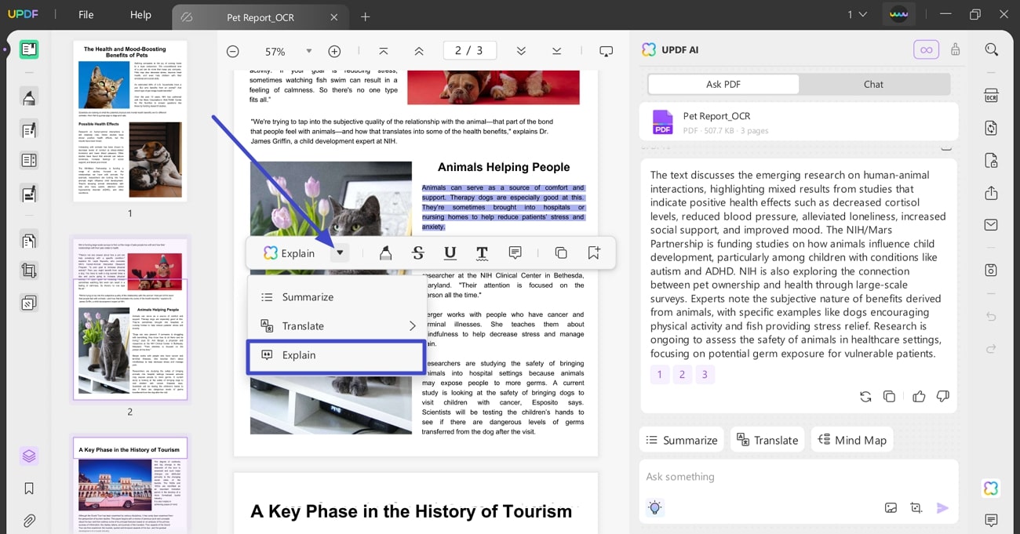Choose Summarize from the dropdown menu

pyautogui.click(x=308, y=297)
